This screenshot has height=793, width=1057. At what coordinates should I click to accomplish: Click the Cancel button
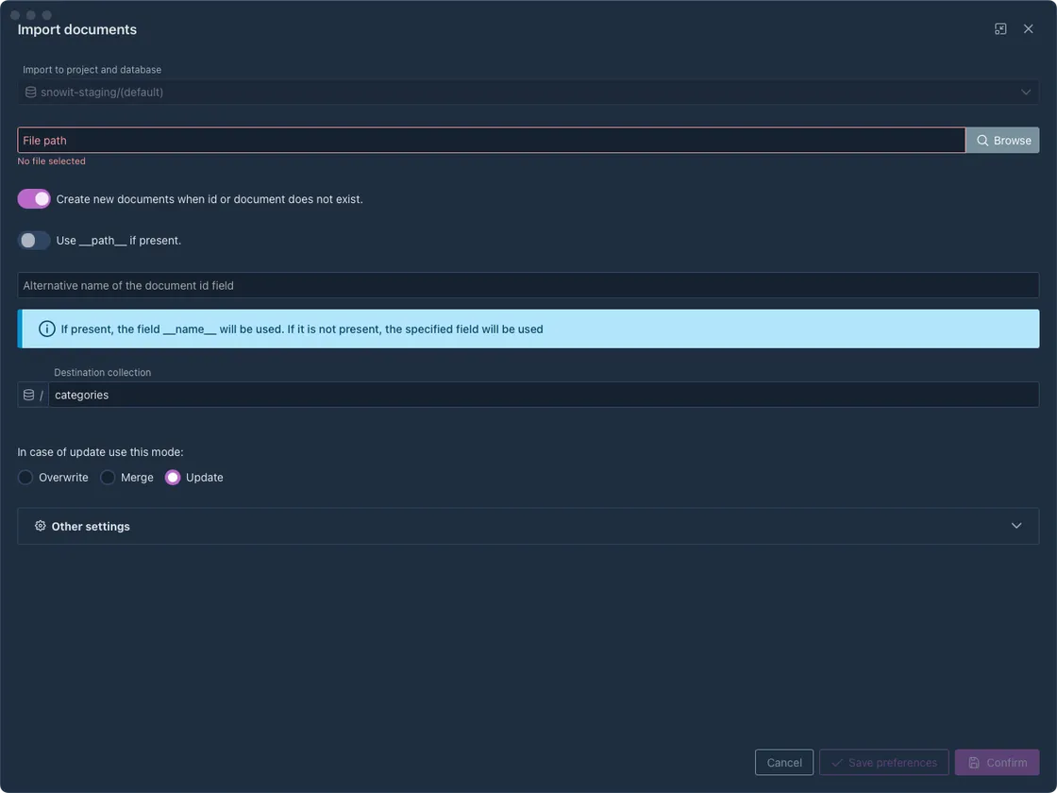[x=784, y=763]
